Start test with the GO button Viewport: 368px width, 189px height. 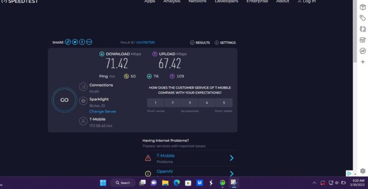pyautogui.click(x=64, y=100)
